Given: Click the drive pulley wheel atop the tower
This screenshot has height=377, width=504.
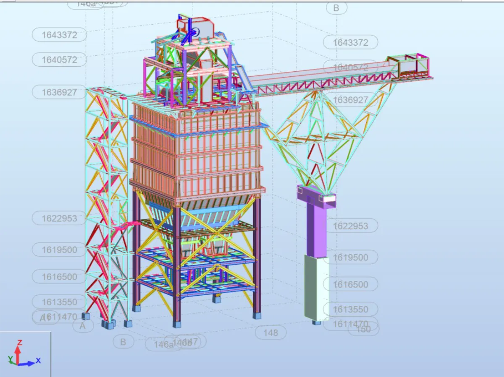Looking at the screenshot, I should 196,32.
